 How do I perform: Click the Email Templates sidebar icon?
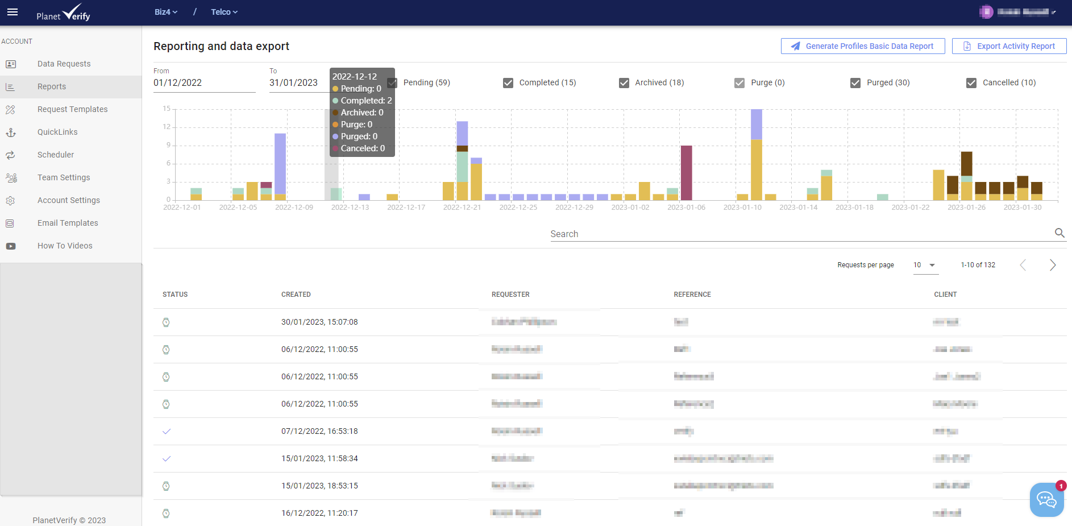(10, 223)
